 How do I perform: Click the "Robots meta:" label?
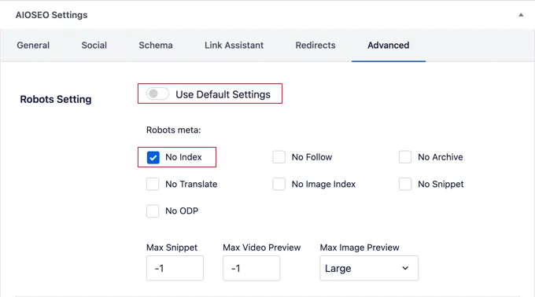coord(173,130)
